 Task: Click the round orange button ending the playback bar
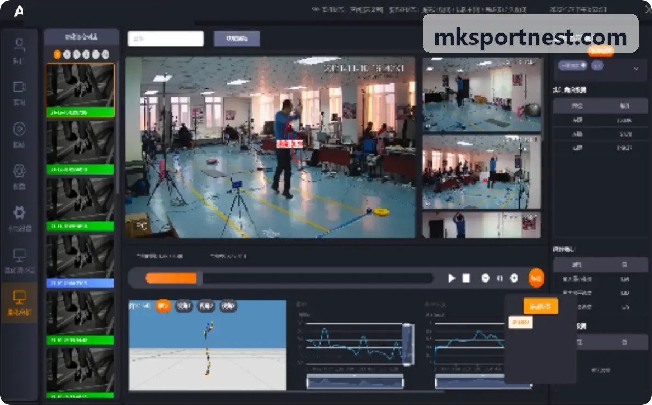pos(536,278)
